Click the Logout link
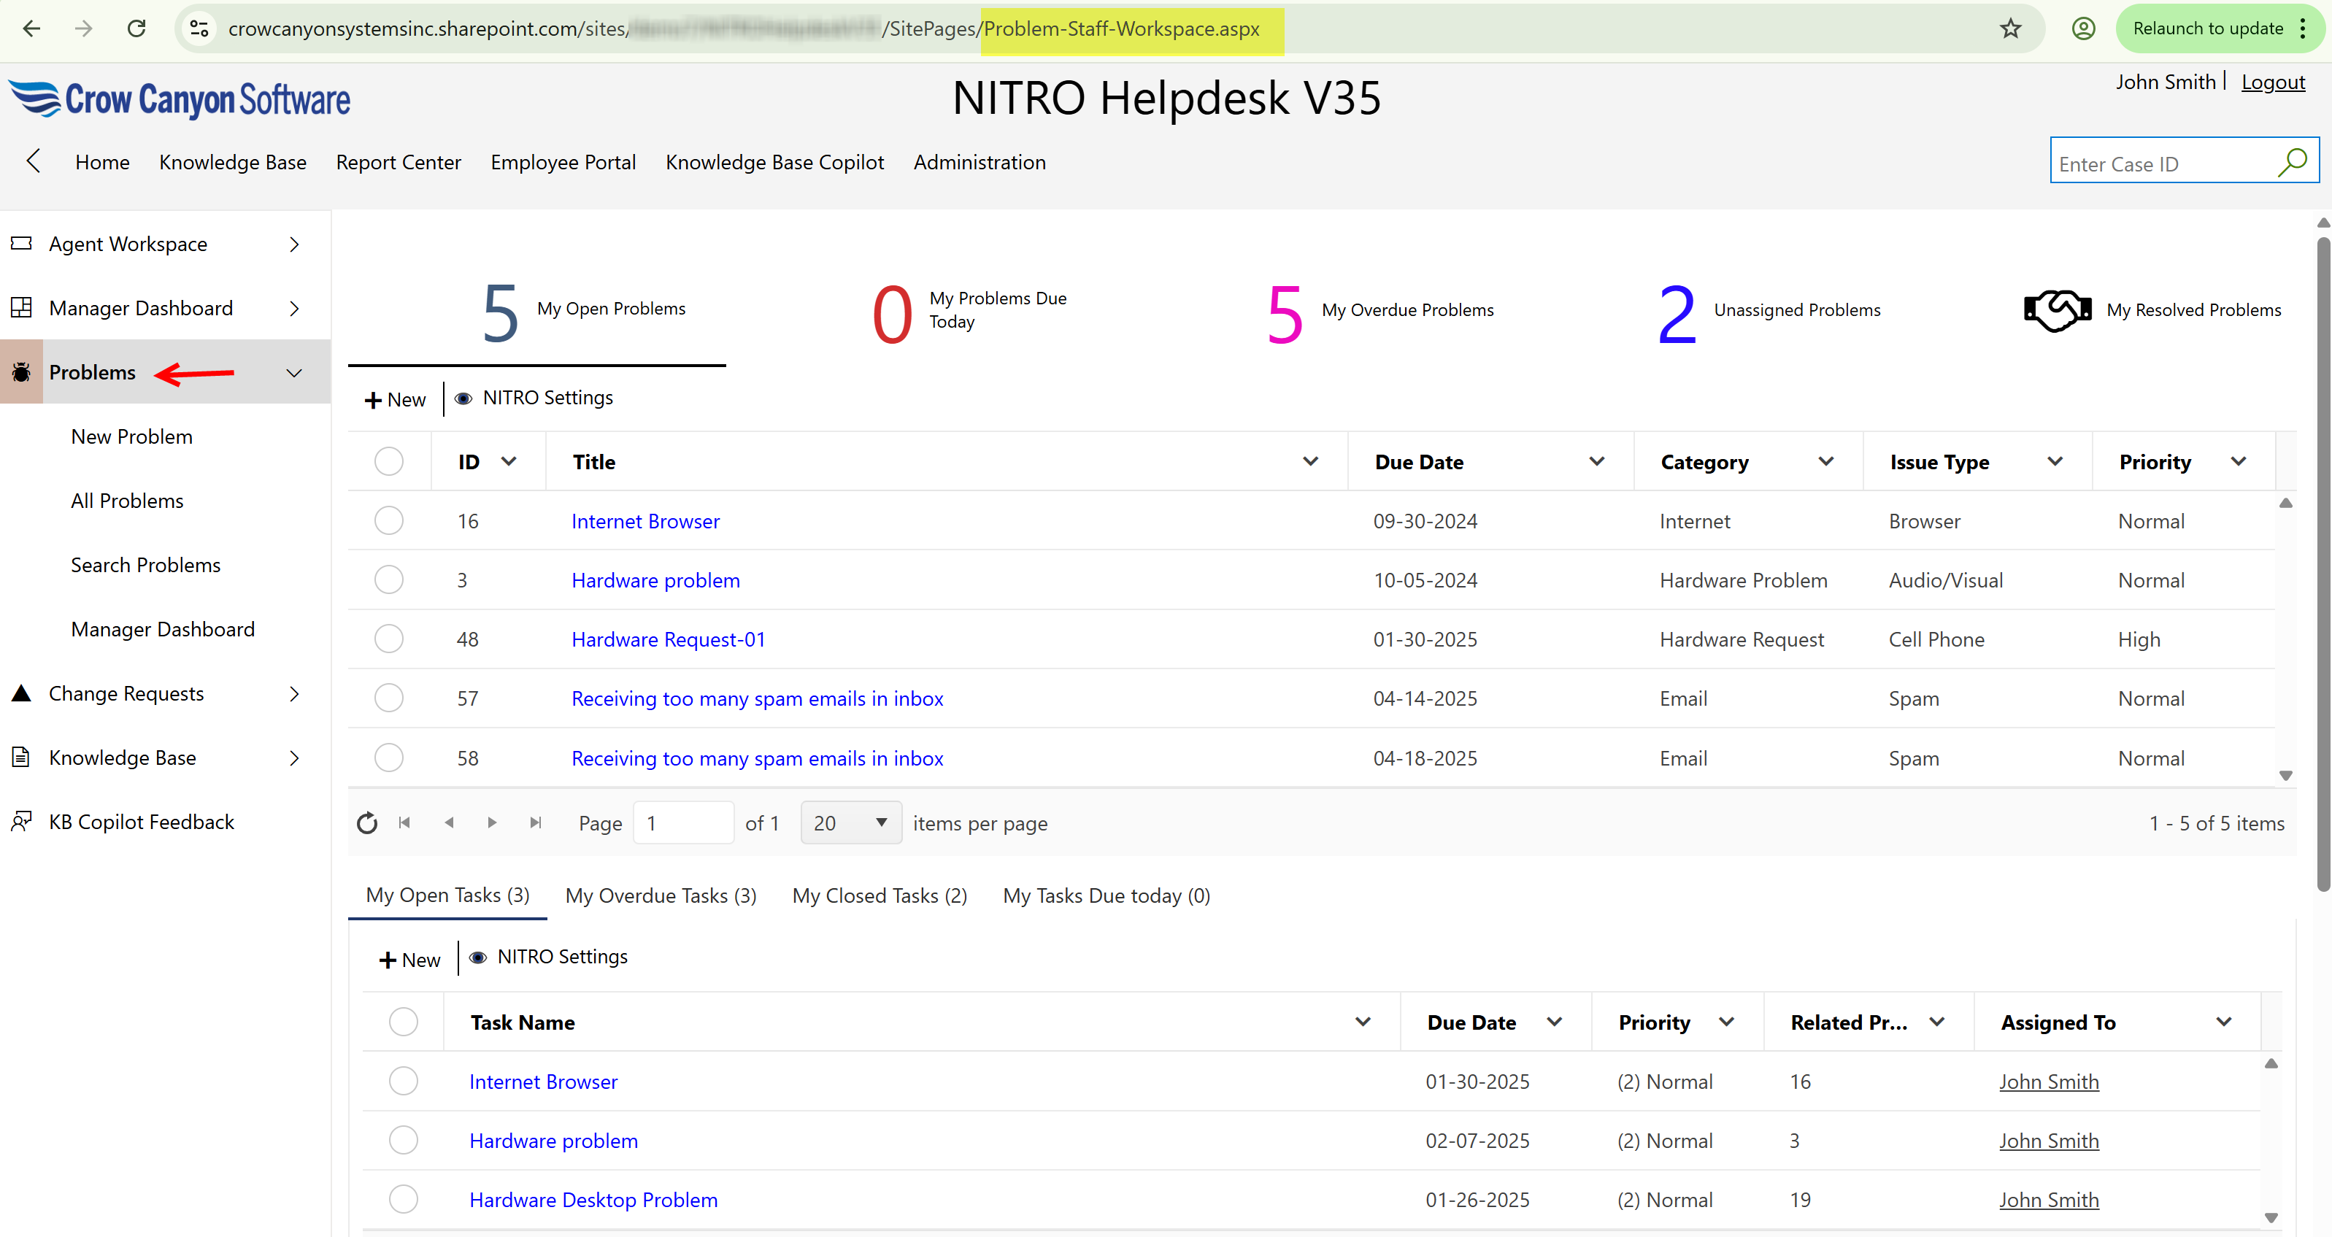This screenshot has height=1237, width=2332. point(2272,82)
